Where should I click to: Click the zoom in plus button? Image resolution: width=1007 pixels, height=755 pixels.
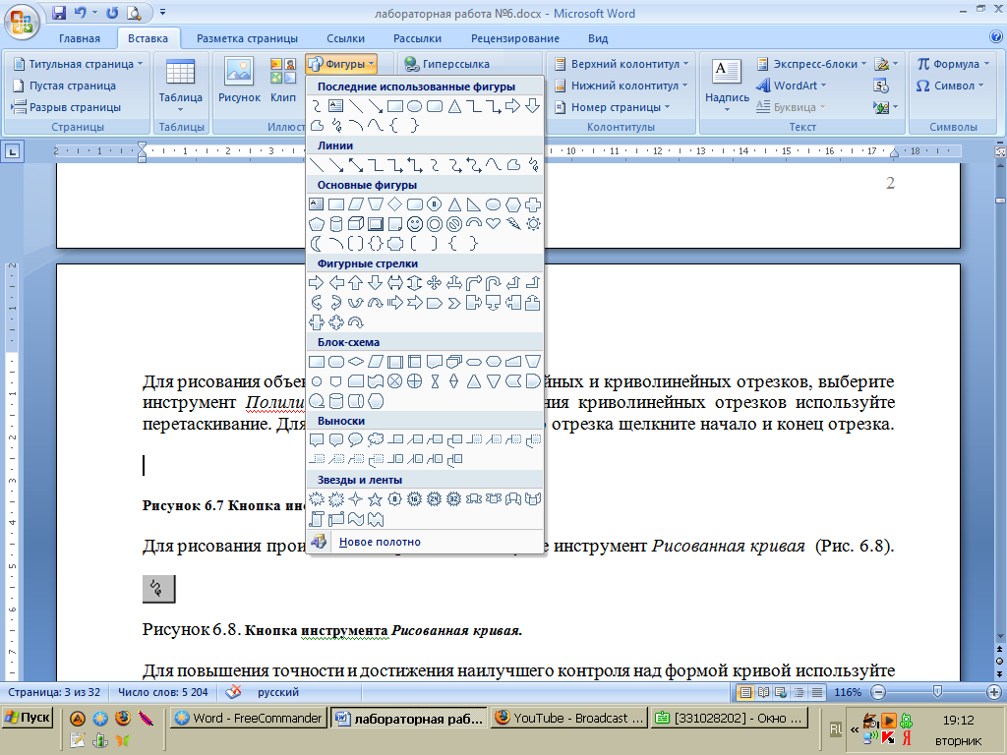(x=993, y=692)
